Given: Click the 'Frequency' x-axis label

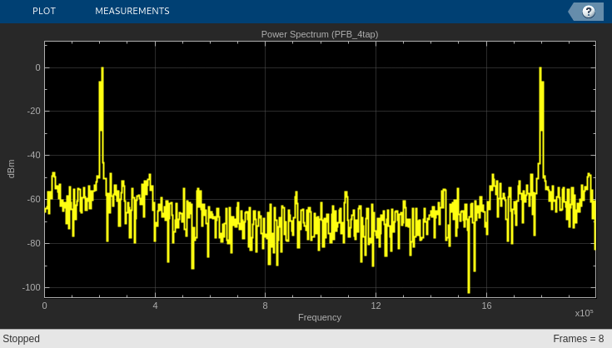Looking at the screenshot, I should click(x=320, y=317).
